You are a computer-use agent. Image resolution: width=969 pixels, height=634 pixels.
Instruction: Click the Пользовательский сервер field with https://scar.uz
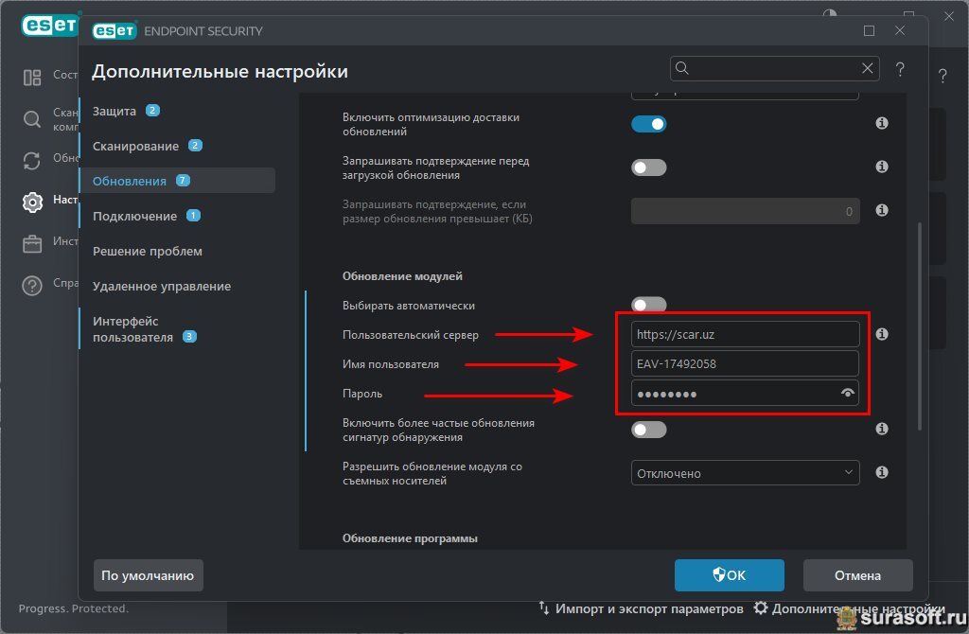coord(746,334)
